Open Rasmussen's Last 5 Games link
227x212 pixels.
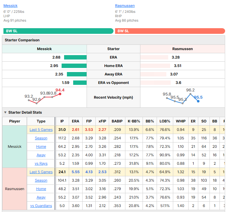pyautogui.click(x=41, y=172)
